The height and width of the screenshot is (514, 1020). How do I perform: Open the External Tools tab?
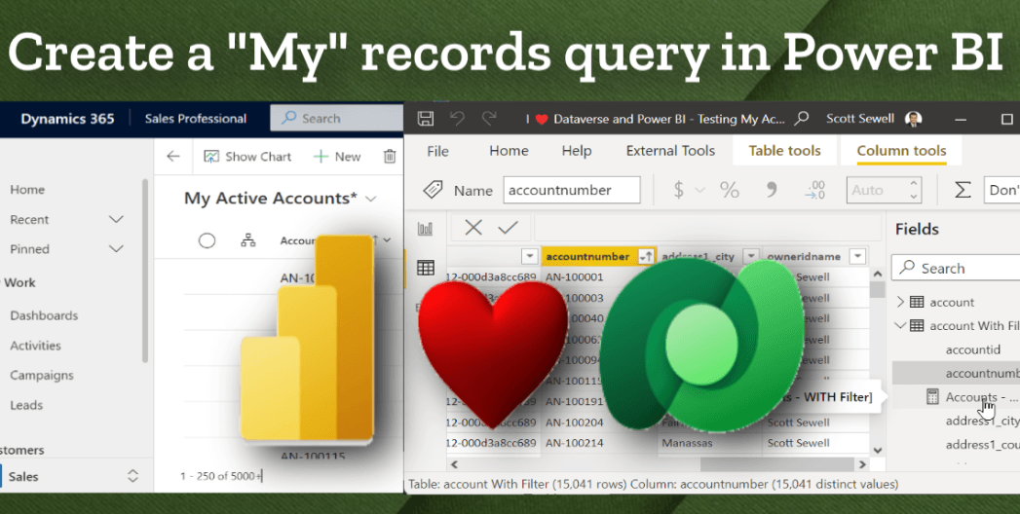tap(670, 151)
